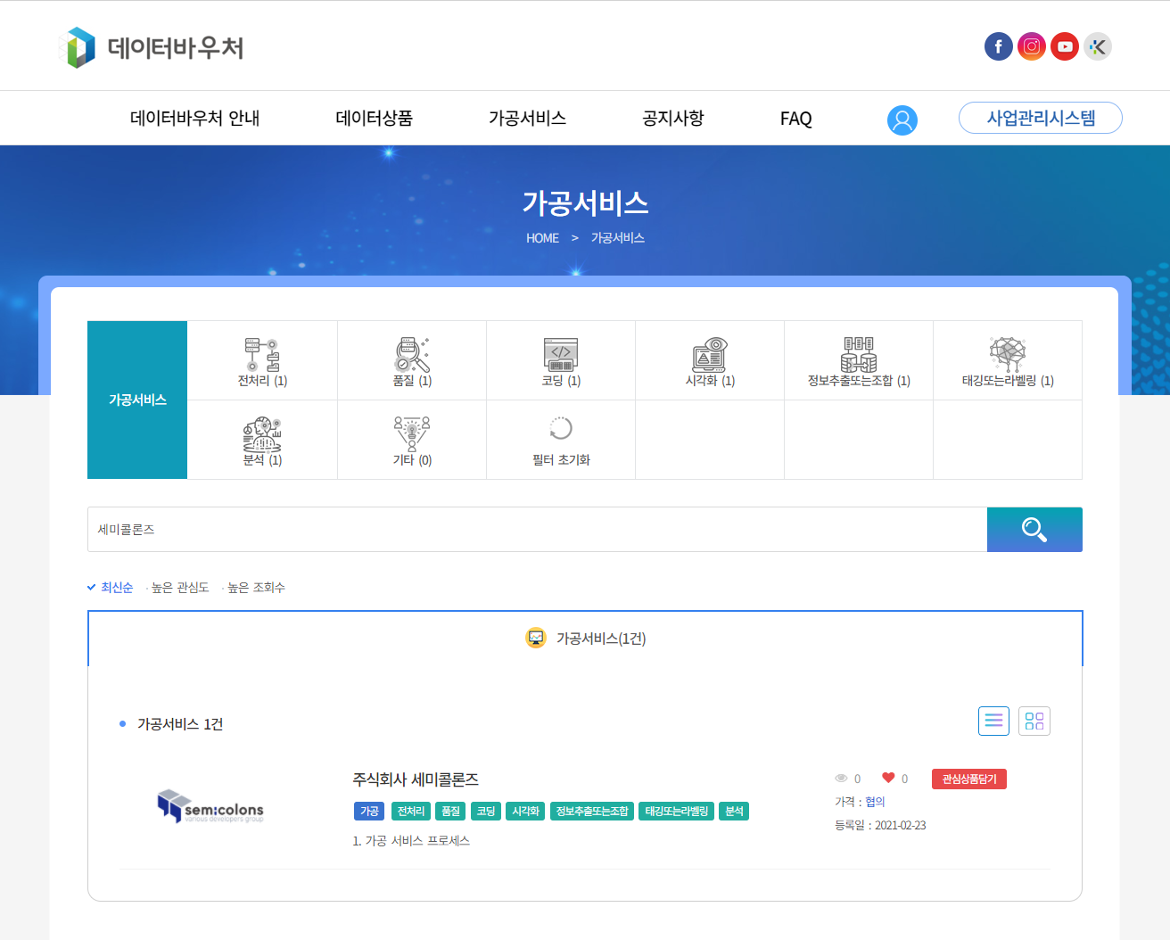Viewport: 1170px width, 940px height.
Task: Open the Instagram social icon
Action: tap(1032, 46)
